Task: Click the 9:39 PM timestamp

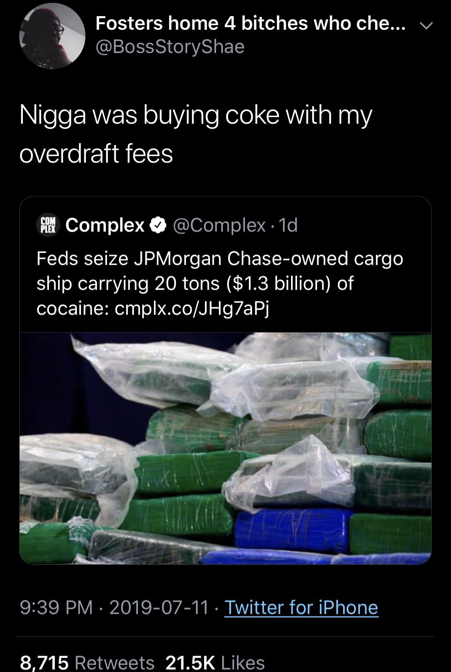Action: click(x=55, y=607)
